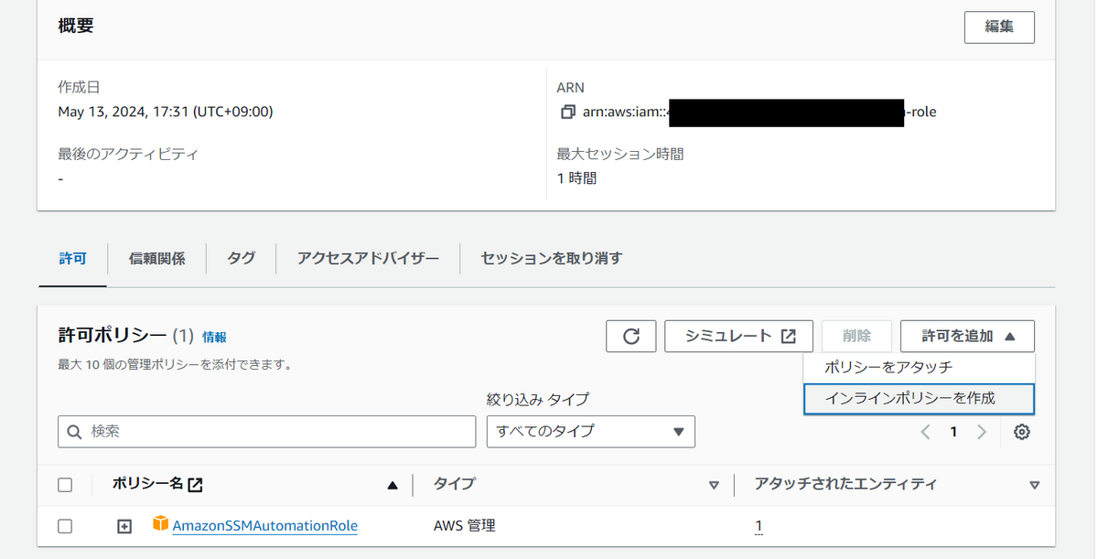Click the external link icon beside ポリシー名
The height and width of the screenshot is (559, 1098).
pyautogui.click(x=195, y=485)
